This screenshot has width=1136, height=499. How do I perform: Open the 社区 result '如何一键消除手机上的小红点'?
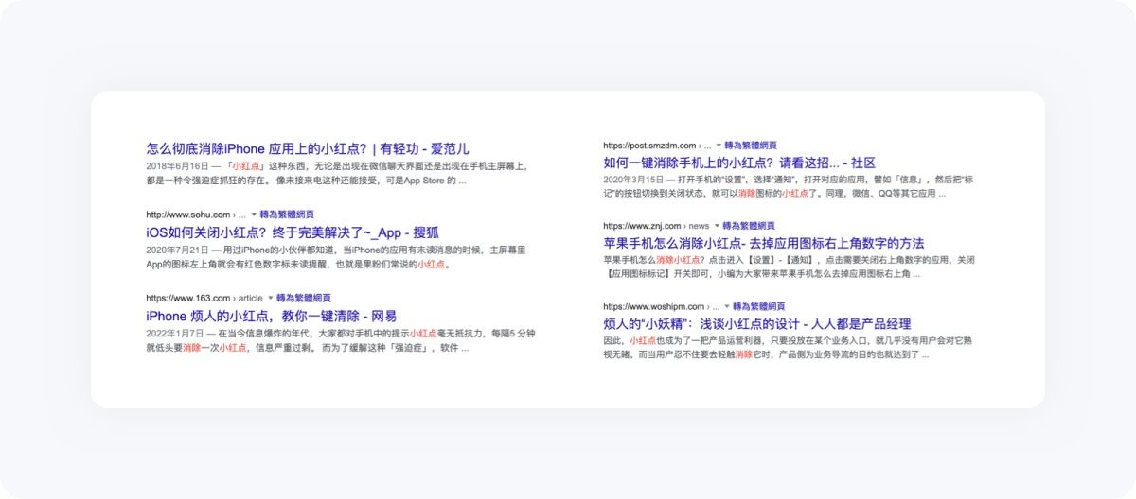point(739,163)
